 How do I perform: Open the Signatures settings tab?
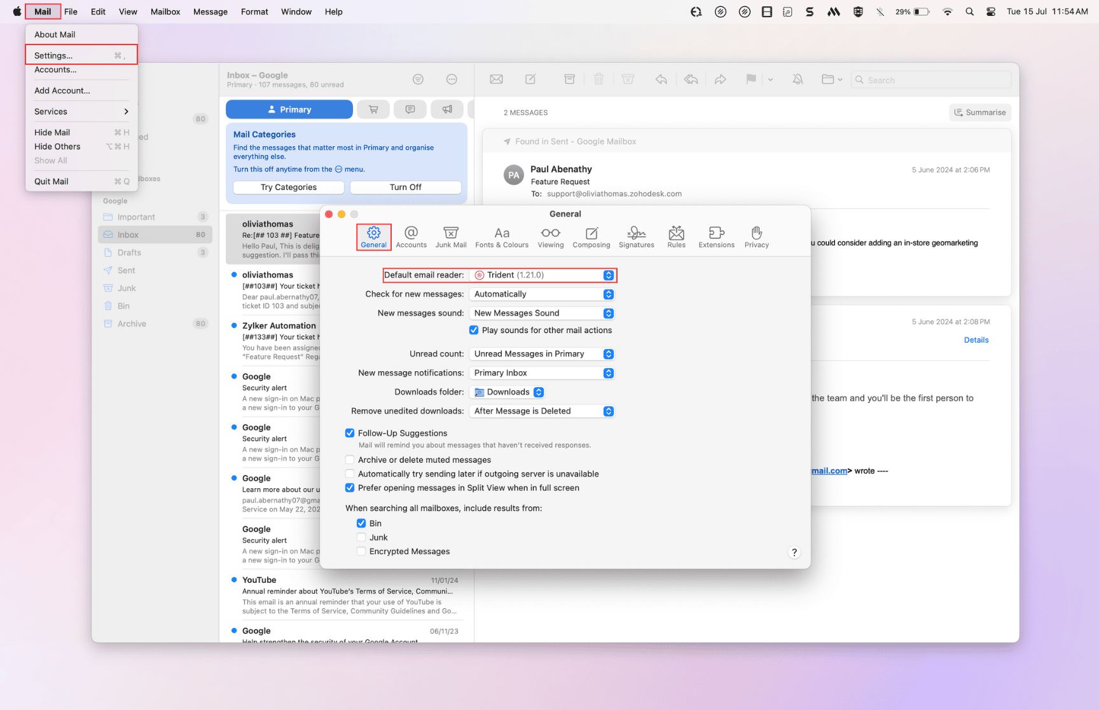(637, 237)
